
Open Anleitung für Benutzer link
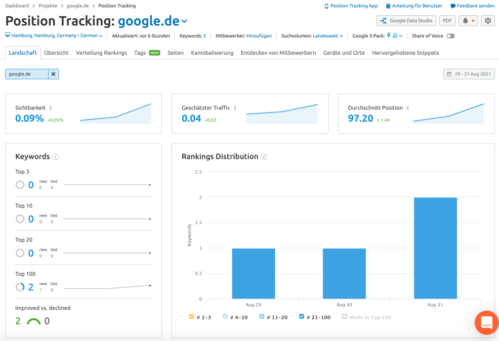point(414,6)
